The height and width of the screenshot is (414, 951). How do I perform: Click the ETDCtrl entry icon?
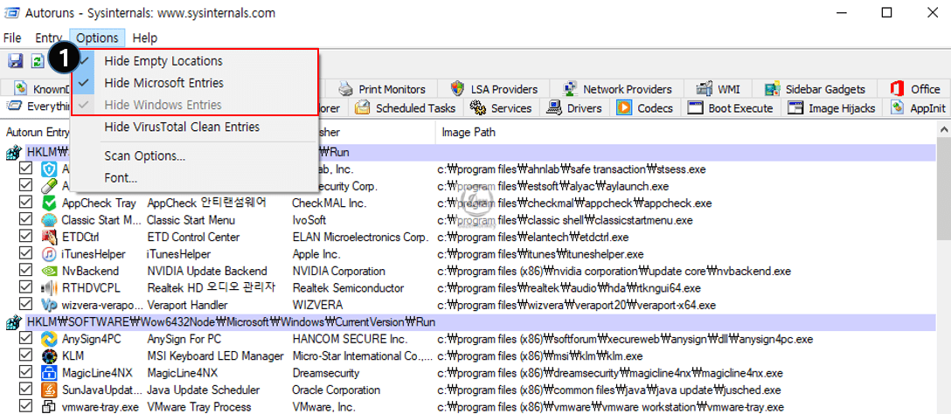click(49, 237)
